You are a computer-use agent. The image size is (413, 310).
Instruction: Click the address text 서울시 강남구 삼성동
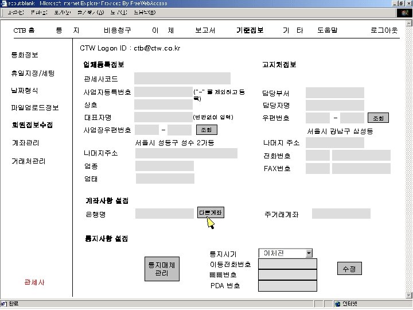pyautogui.click(x=340, y=131)
